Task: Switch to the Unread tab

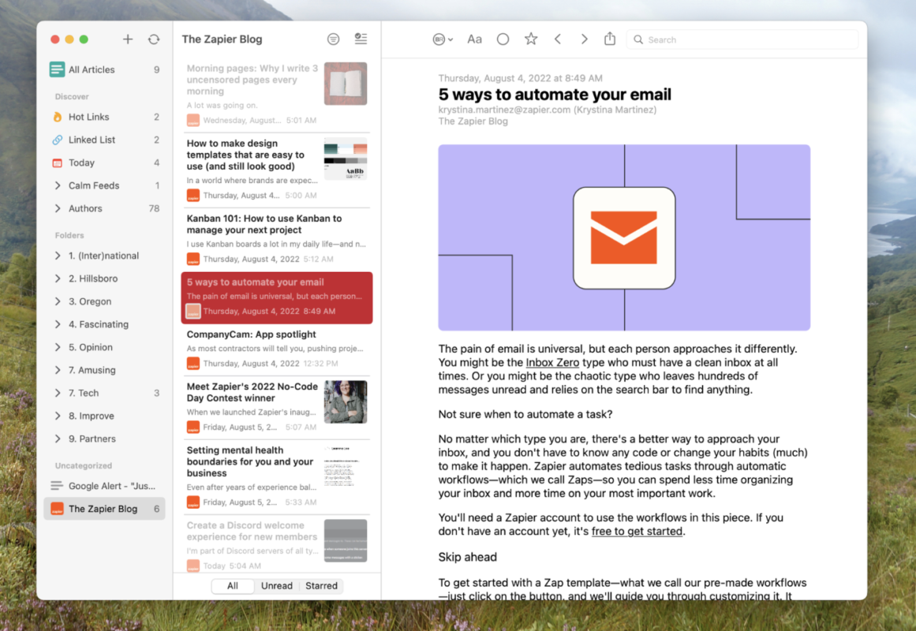Action: tap(277, 585)
